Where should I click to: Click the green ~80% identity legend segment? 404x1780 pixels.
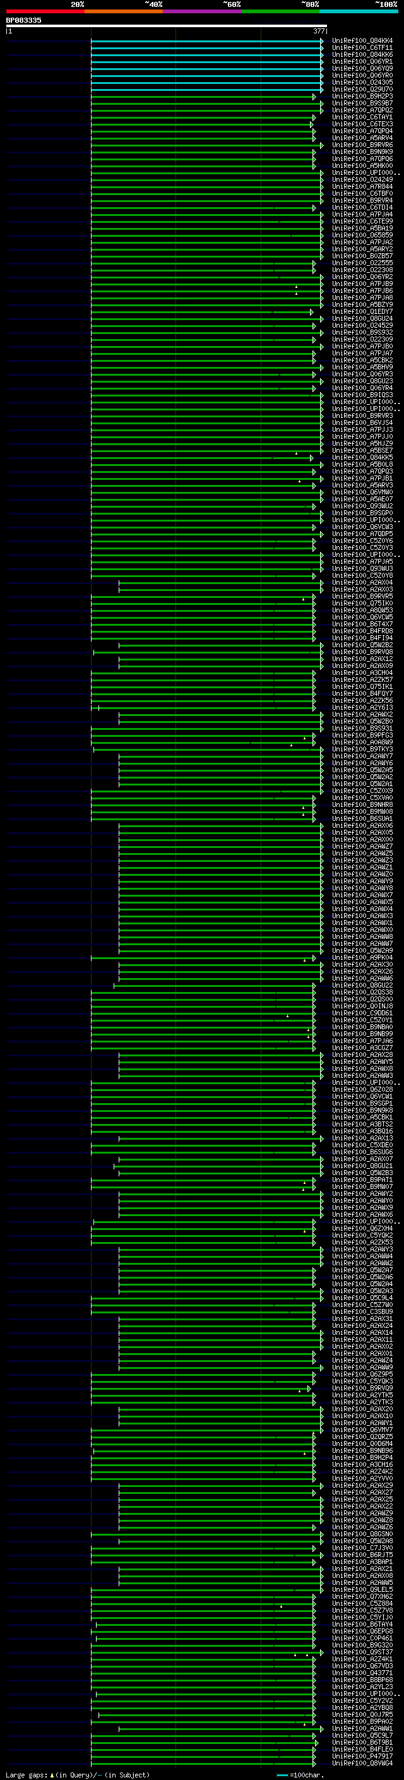click(280, 11)
